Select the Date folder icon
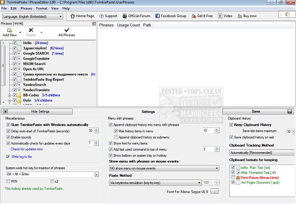The image size is (296, 204). click(19, 101)
